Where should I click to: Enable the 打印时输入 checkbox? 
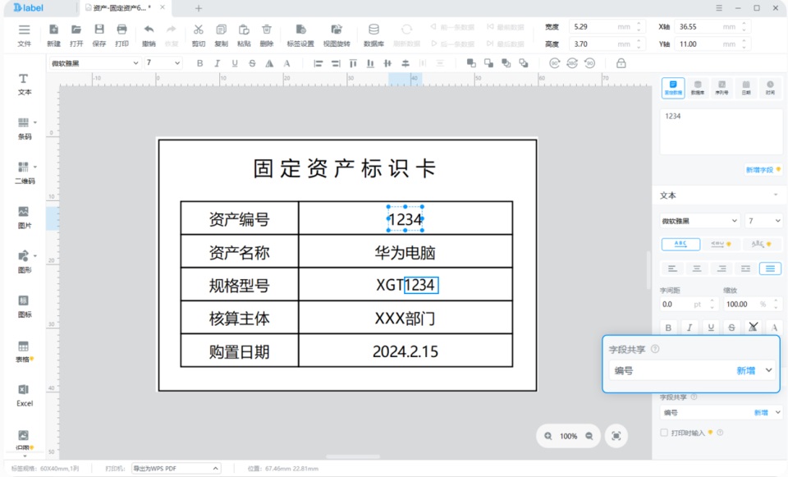click(x=664, y=433)
